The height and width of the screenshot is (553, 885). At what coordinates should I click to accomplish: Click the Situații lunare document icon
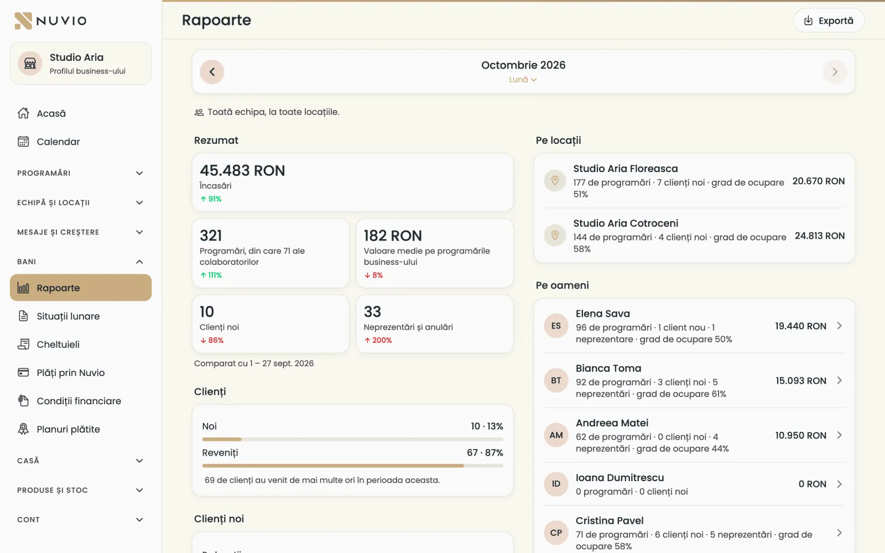23,316
